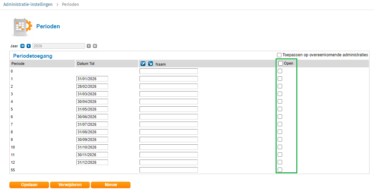This screenshot has width=374, height=192.
Task: Toggle the Open checkbox in the header
Action: [x=280, y=64]
